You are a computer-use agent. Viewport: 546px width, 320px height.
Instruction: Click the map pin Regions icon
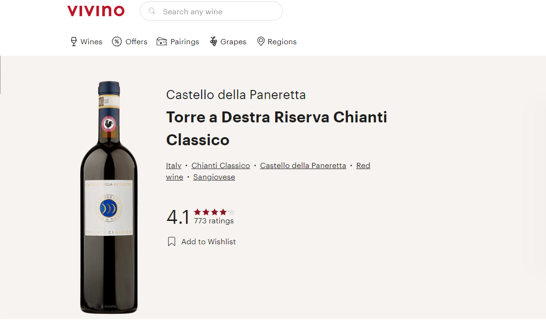pos(261,41)
